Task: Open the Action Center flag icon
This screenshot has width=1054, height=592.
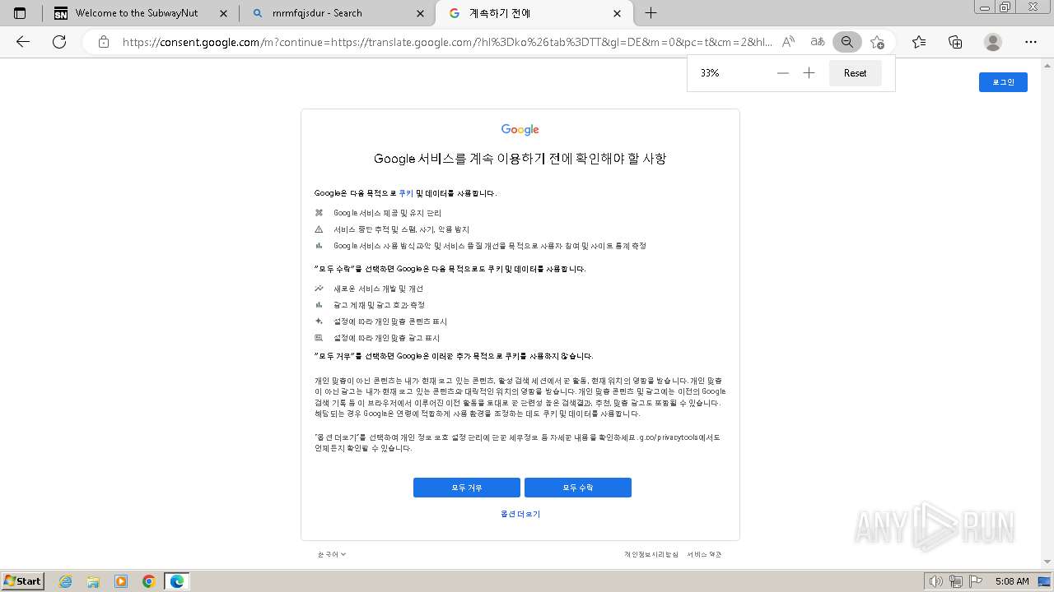Action: 975,581
